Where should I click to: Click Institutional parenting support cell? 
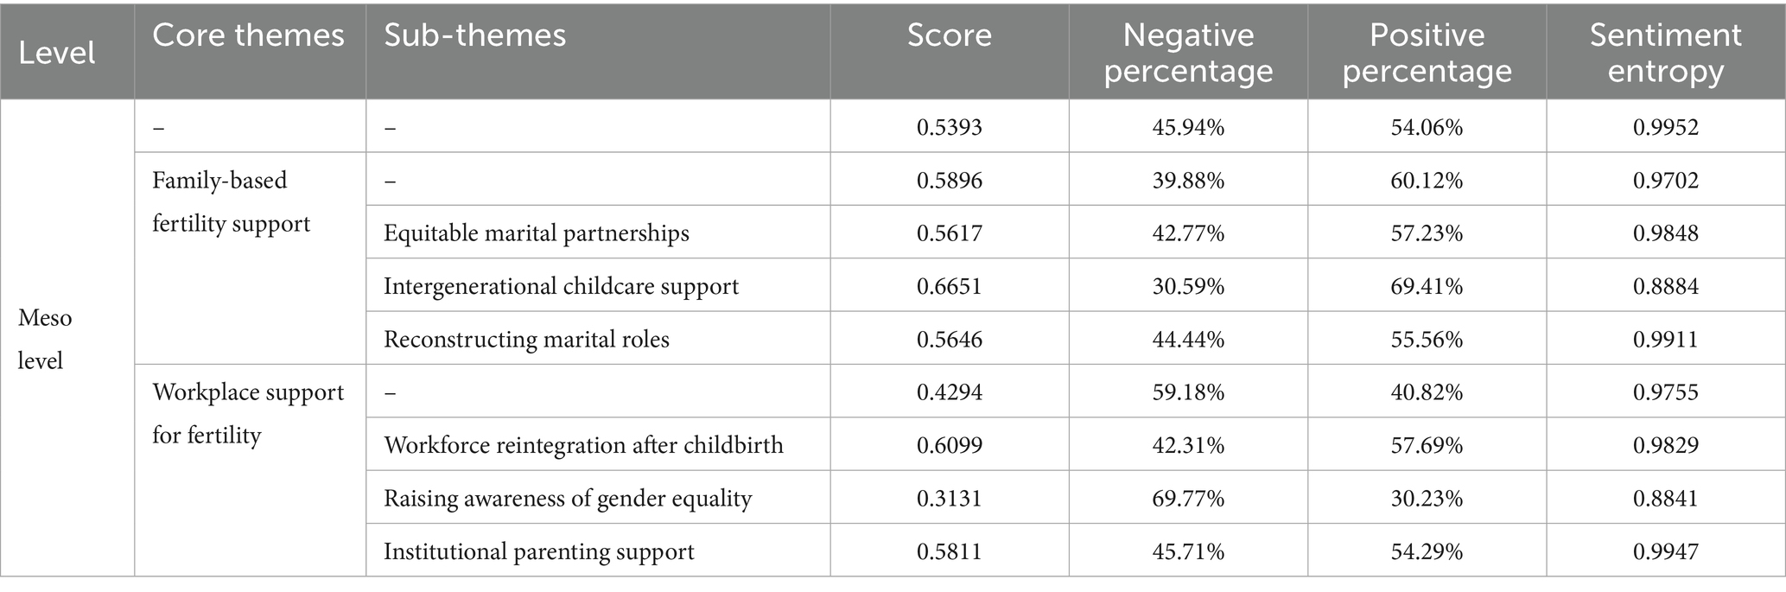[538, 551]
